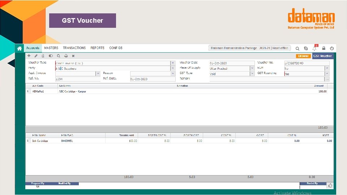Edit the voucher using the pencil icon
Image resolution: width=347 pixels, height=195 pixels.
(x=36, y=56)
